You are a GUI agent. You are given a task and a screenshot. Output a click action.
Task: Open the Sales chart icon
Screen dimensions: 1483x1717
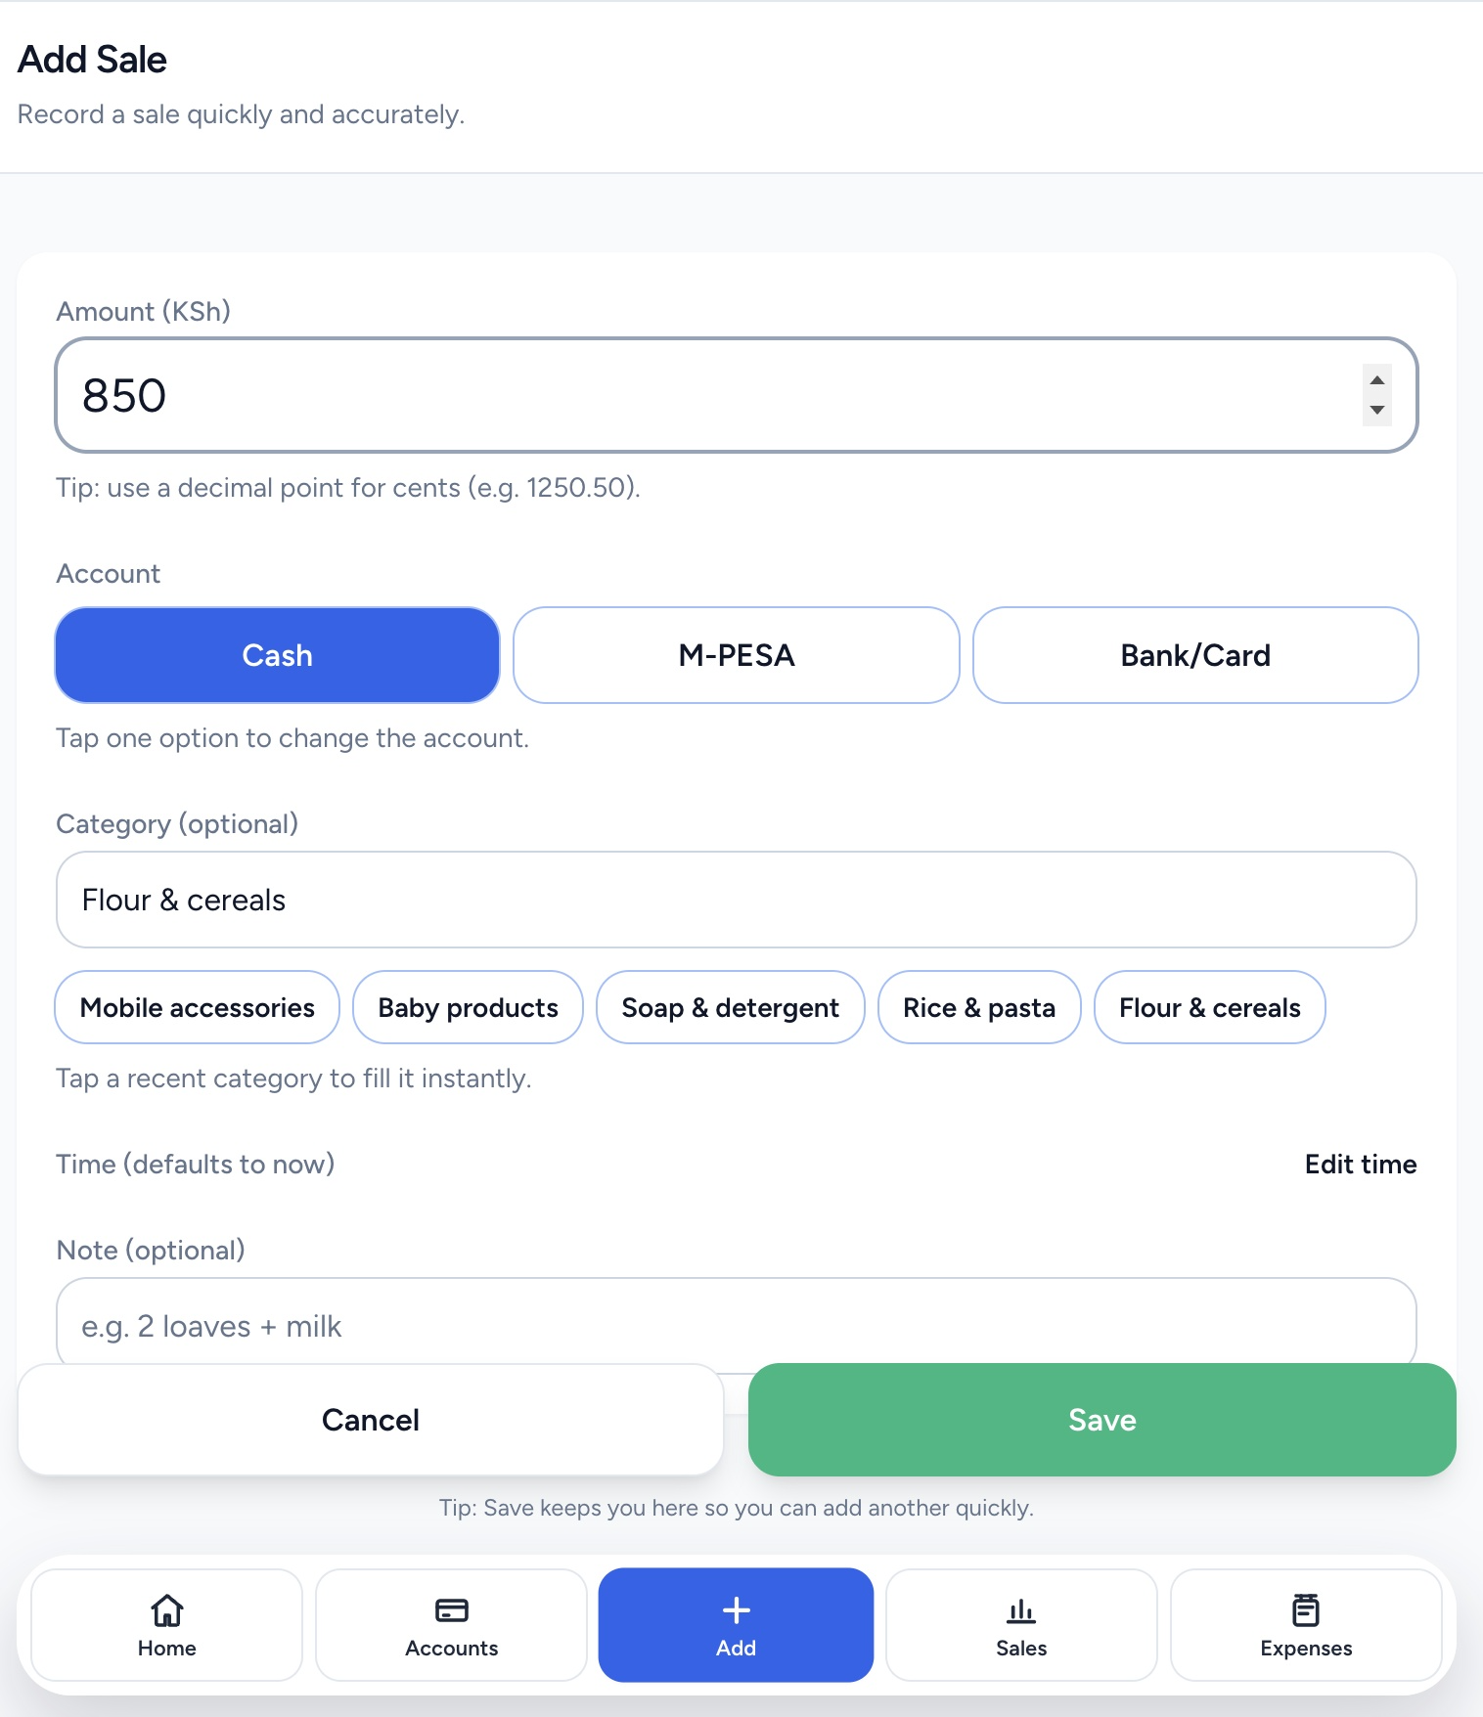(1020, 1623)
